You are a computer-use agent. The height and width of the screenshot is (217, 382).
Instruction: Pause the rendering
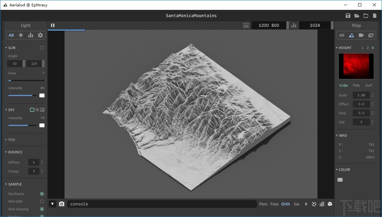(x=53, y=25)
